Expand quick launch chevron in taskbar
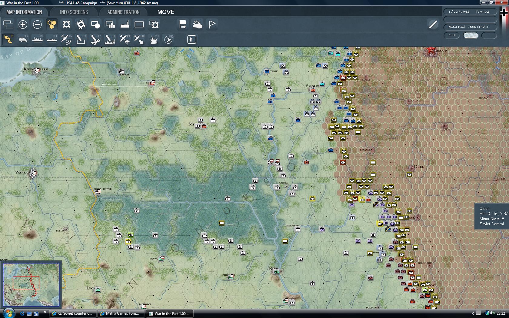This screenshot has width=509, height=318. [45, 312]
